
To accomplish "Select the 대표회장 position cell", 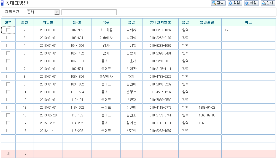I will point(106,30).
